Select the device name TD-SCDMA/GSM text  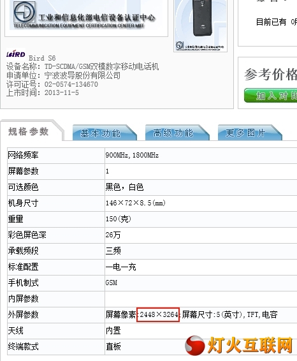101,67
